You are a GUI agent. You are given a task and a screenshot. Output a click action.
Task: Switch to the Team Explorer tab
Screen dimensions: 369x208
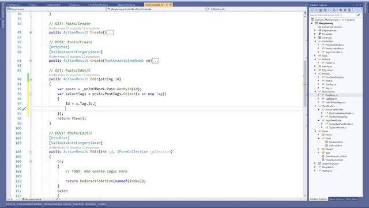pos(336,199)
